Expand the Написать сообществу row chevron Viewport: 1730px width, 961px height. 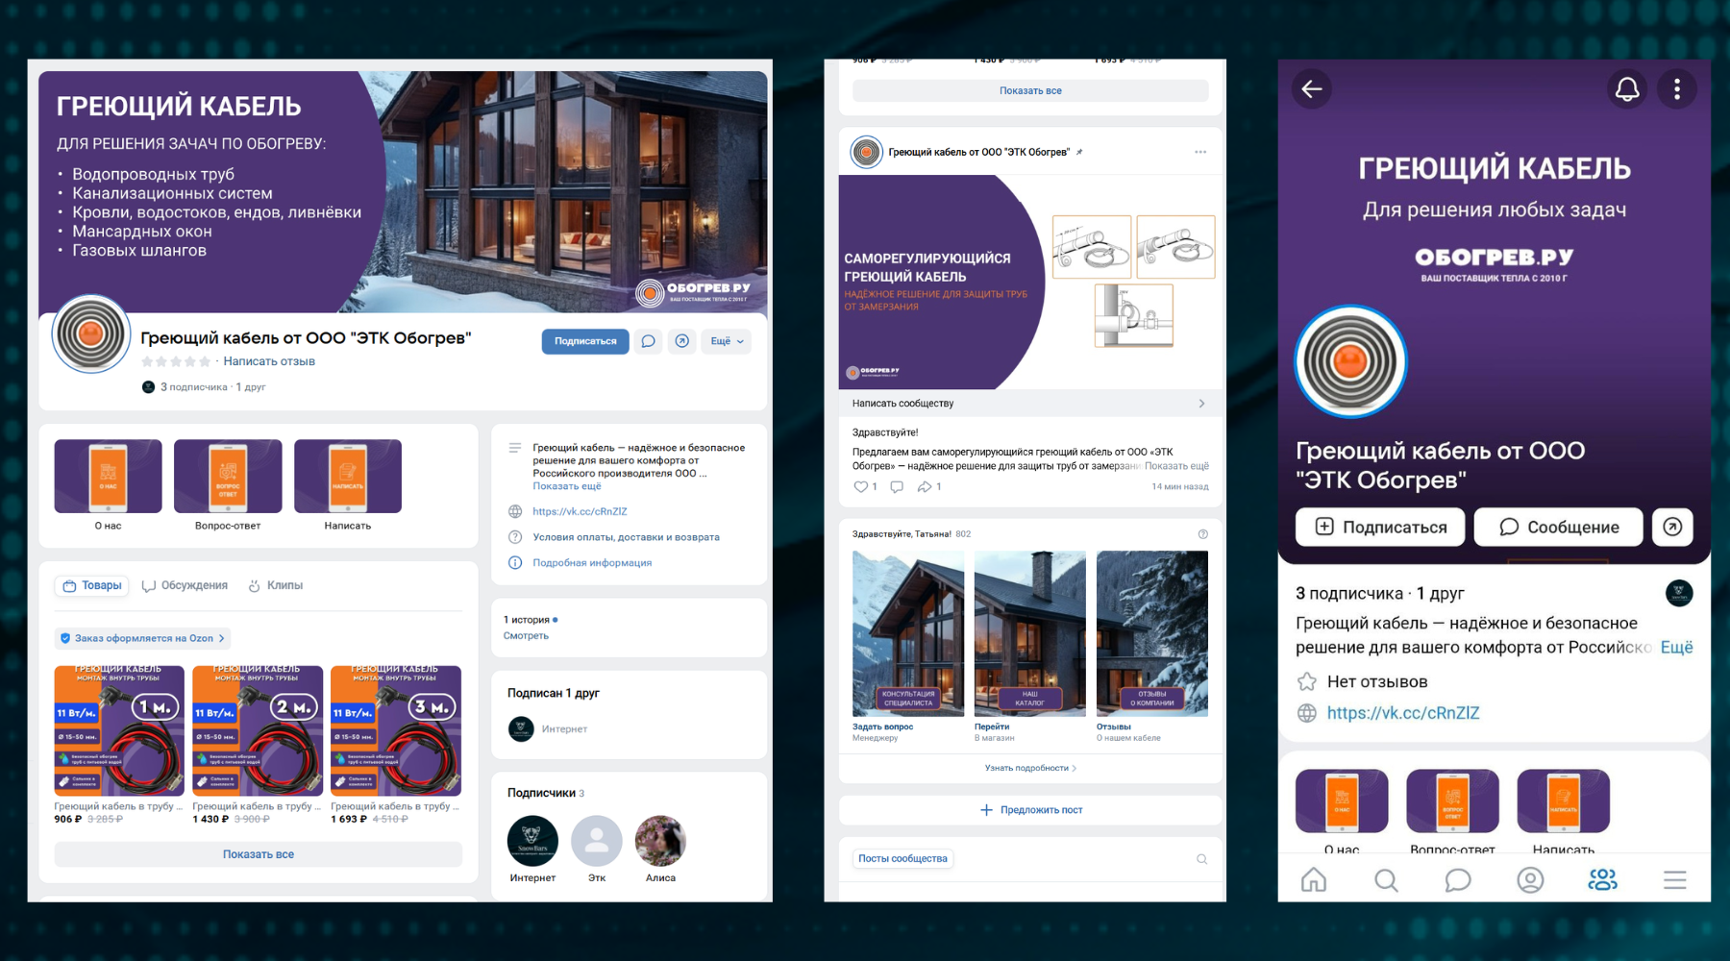coord(1201,404)
